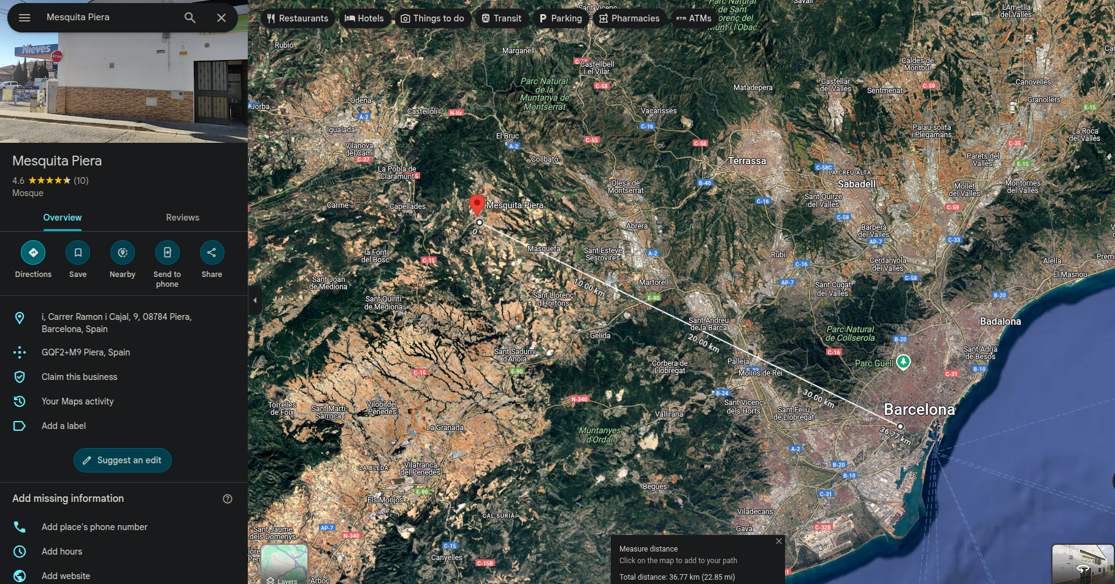The width and height of the screenshot is (1115, 584).
Task: Copy plus code GQF2+M9 Piera
Action: pyautogui.click(x=124, y=352)
